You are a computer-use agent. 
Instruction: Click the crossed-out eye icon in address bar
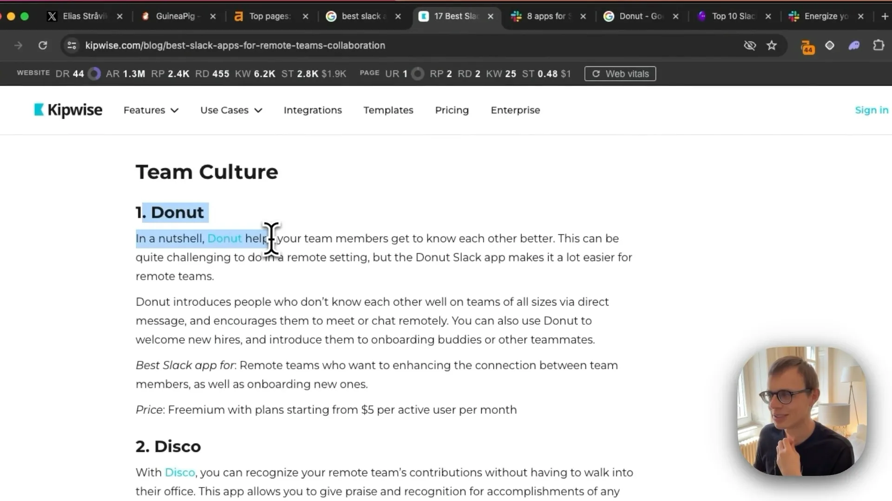(750, 45)
